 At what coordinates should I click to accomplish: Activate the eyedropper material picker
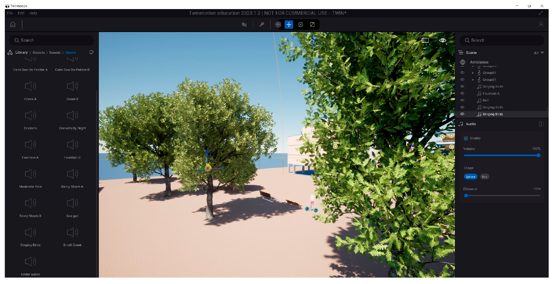point(262,25)
